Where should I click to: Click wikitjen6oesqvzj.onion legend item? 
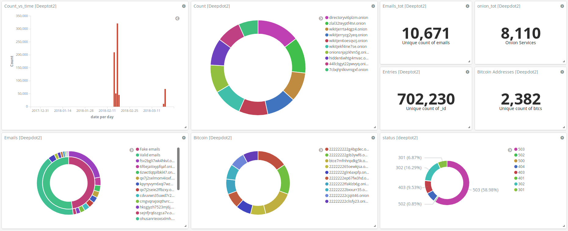click(x=346, y=41)
